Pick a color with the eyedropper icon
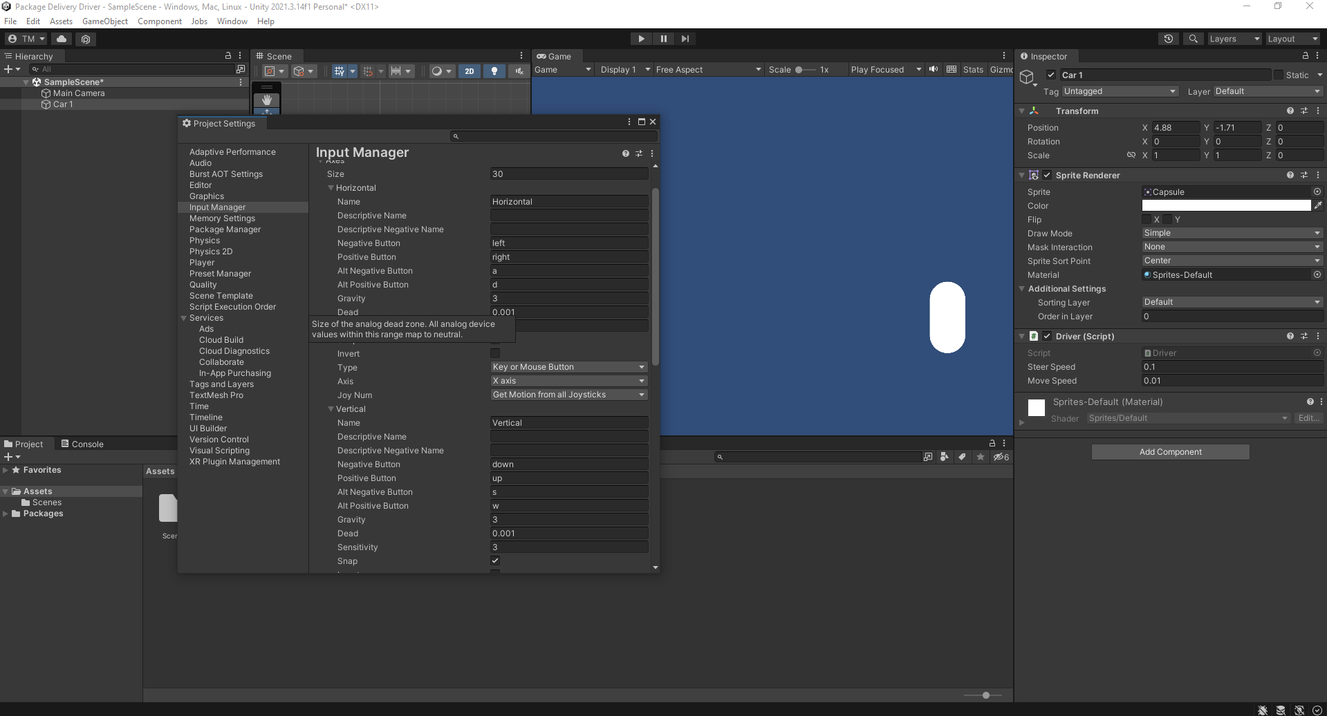This screenshot has width=1327, height=716. tap(1318, 205)
